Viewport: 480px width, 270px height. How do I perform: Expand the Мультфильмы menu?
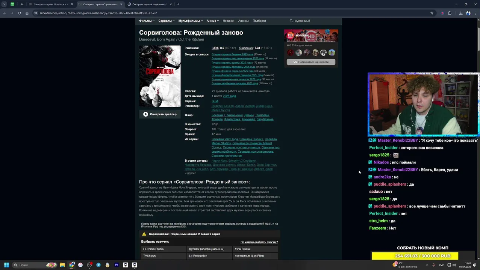(x=191, y=21)
